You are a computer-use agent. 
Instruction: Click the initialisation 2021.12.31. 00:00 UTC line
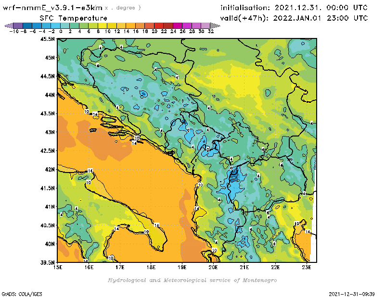[294, 8]
